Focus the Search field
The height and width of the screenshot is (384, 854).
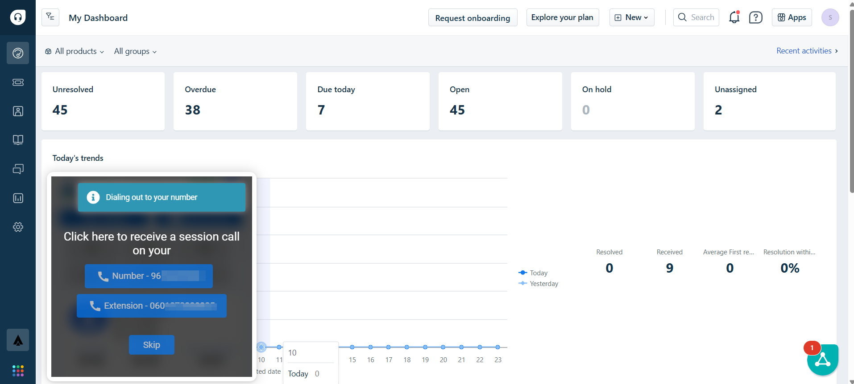pyautogui.click(x=696, y=17)
